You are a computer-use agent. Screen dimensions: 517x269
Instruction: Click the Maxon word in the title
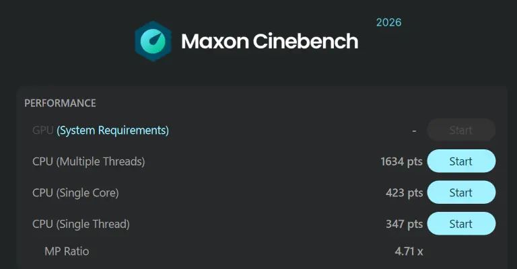(x=215, y=42)
